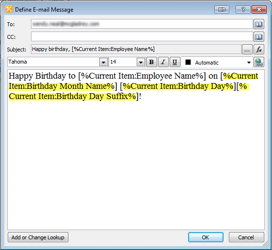
Task: Click the toolbar options button in title bar
Action: (x=222, y=9)
